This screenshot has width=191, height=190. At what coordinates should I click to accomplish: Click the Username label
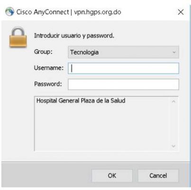(x=49, y=68)
